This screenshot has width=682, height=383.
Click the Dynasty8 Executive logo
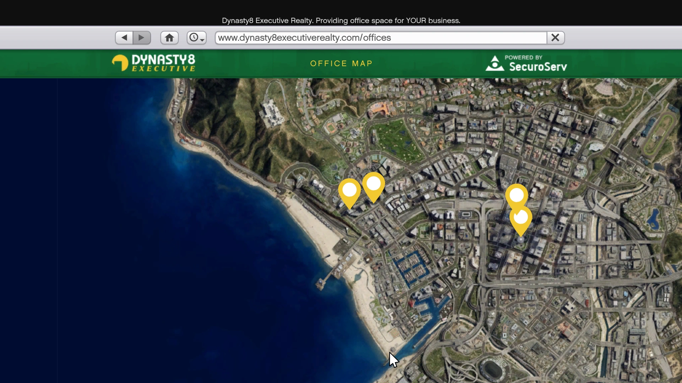[x=154, y=63]
